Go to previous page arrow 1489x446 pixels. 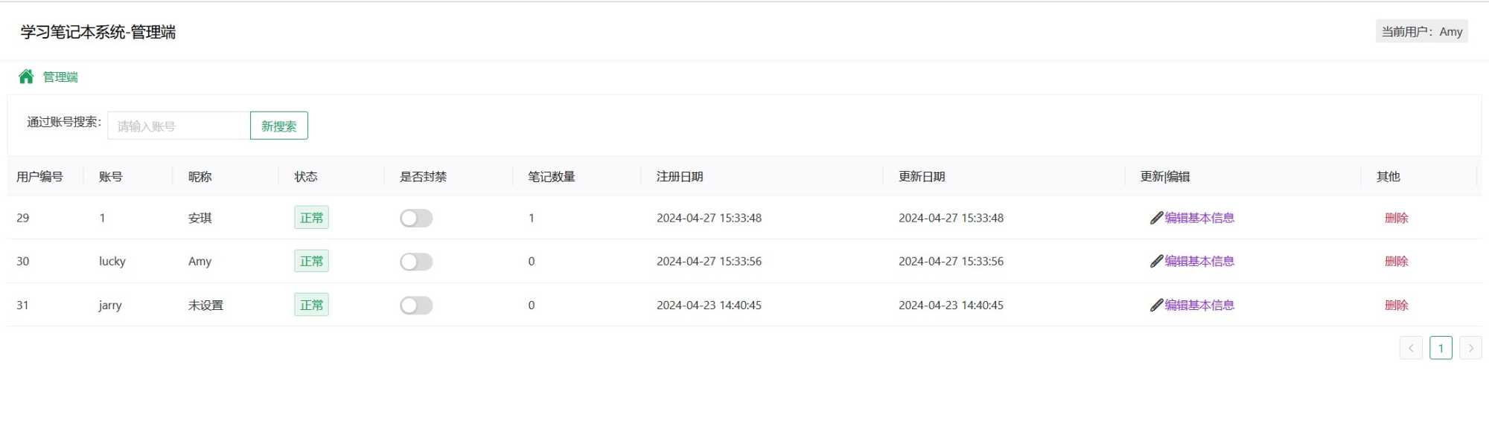tap(1410, 348)
